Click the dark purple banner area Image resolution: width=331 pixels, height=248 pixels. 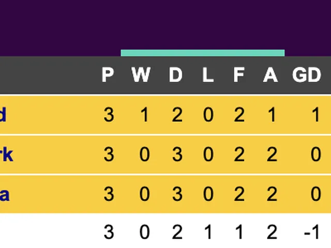(165, 23)
